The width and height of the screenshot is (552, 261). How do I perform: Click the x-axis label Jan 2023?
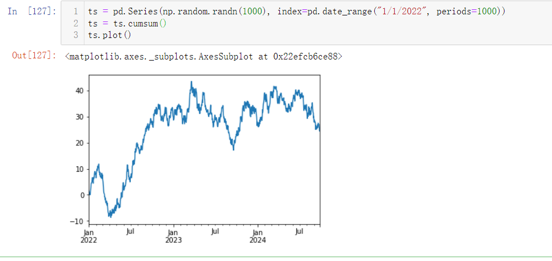pos(173,236)
